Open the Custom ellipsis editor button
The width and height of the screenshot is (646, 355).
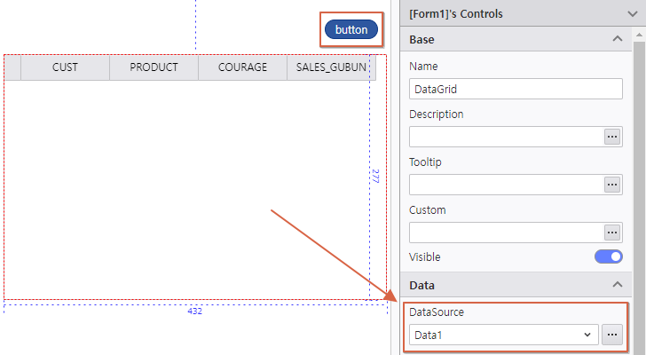coord(612,233)
